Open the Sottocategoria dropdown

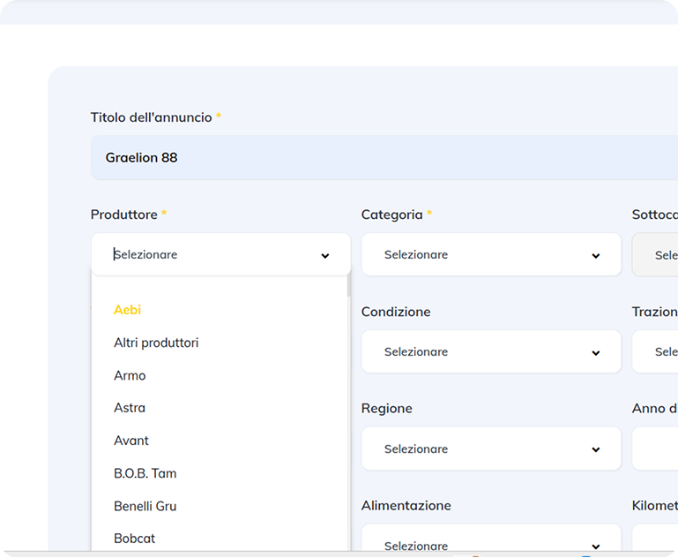point(655,254)
